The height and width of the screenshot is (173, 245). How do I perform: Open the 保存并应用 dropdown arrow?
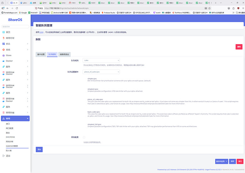[x=226, y=161]
